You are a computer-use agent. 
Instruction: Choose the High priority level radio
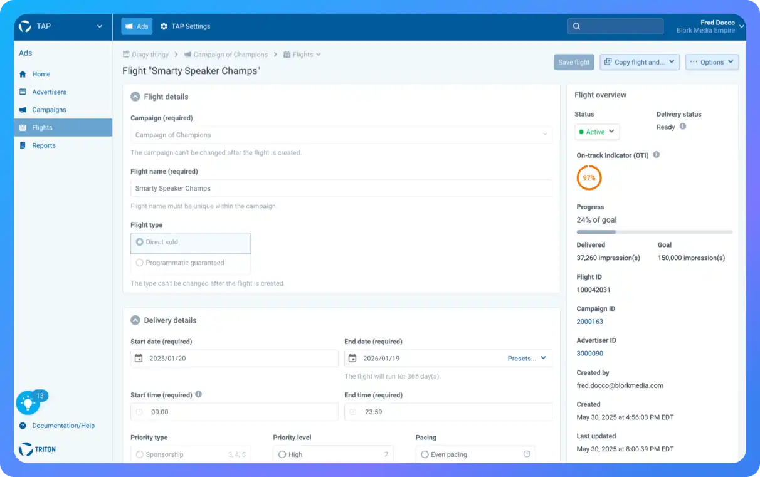[282, 454]
